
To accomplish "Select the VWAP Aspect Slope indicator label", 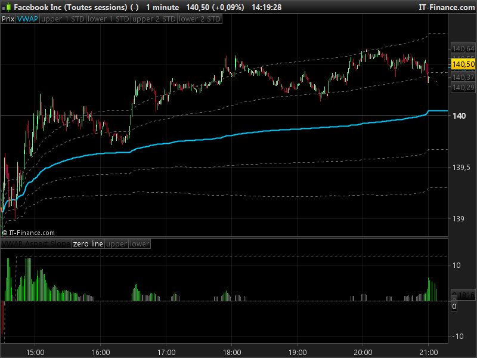I will pos(36,244).
